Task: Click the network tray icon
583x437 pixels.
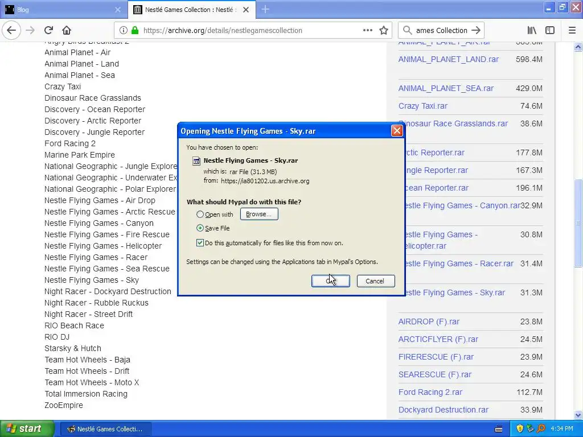Action: click(530, 429)
